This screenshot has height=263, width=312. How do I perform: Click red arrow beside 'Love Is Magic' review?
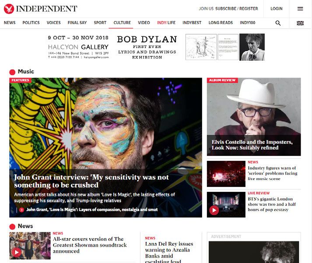click(22, 210)
